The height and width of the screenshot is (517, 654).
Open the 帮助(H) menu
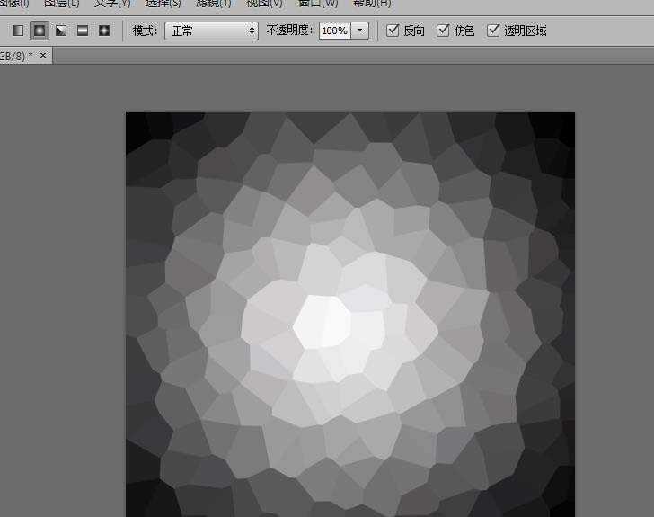[371, 4]
